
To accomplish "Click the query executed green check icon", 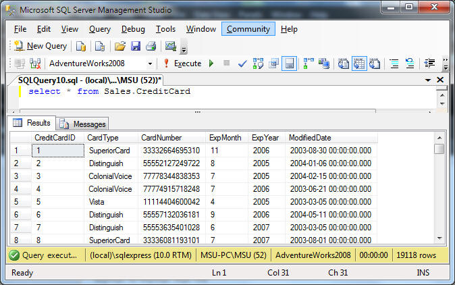I will [x=14, y=255].
